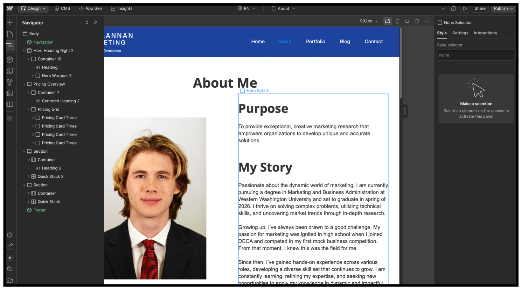
Task: Open the Style selectors droplets icon
Action: click(x=10, y=82)
